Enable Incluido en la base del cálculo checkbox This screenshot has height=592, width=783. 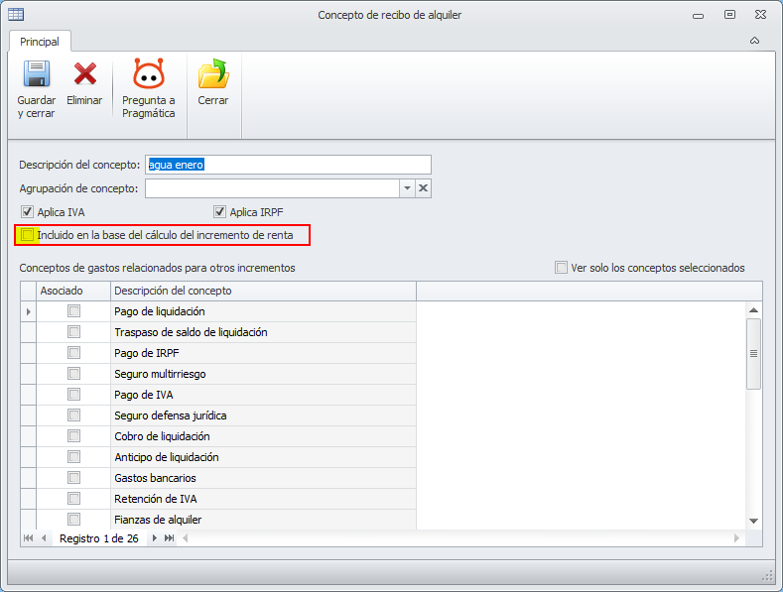(x=28, y=235)
